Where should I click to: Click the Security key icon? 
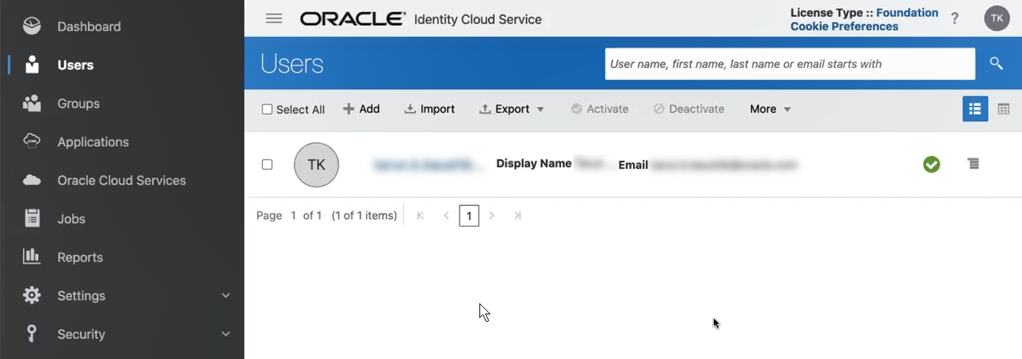click(32, 333)
